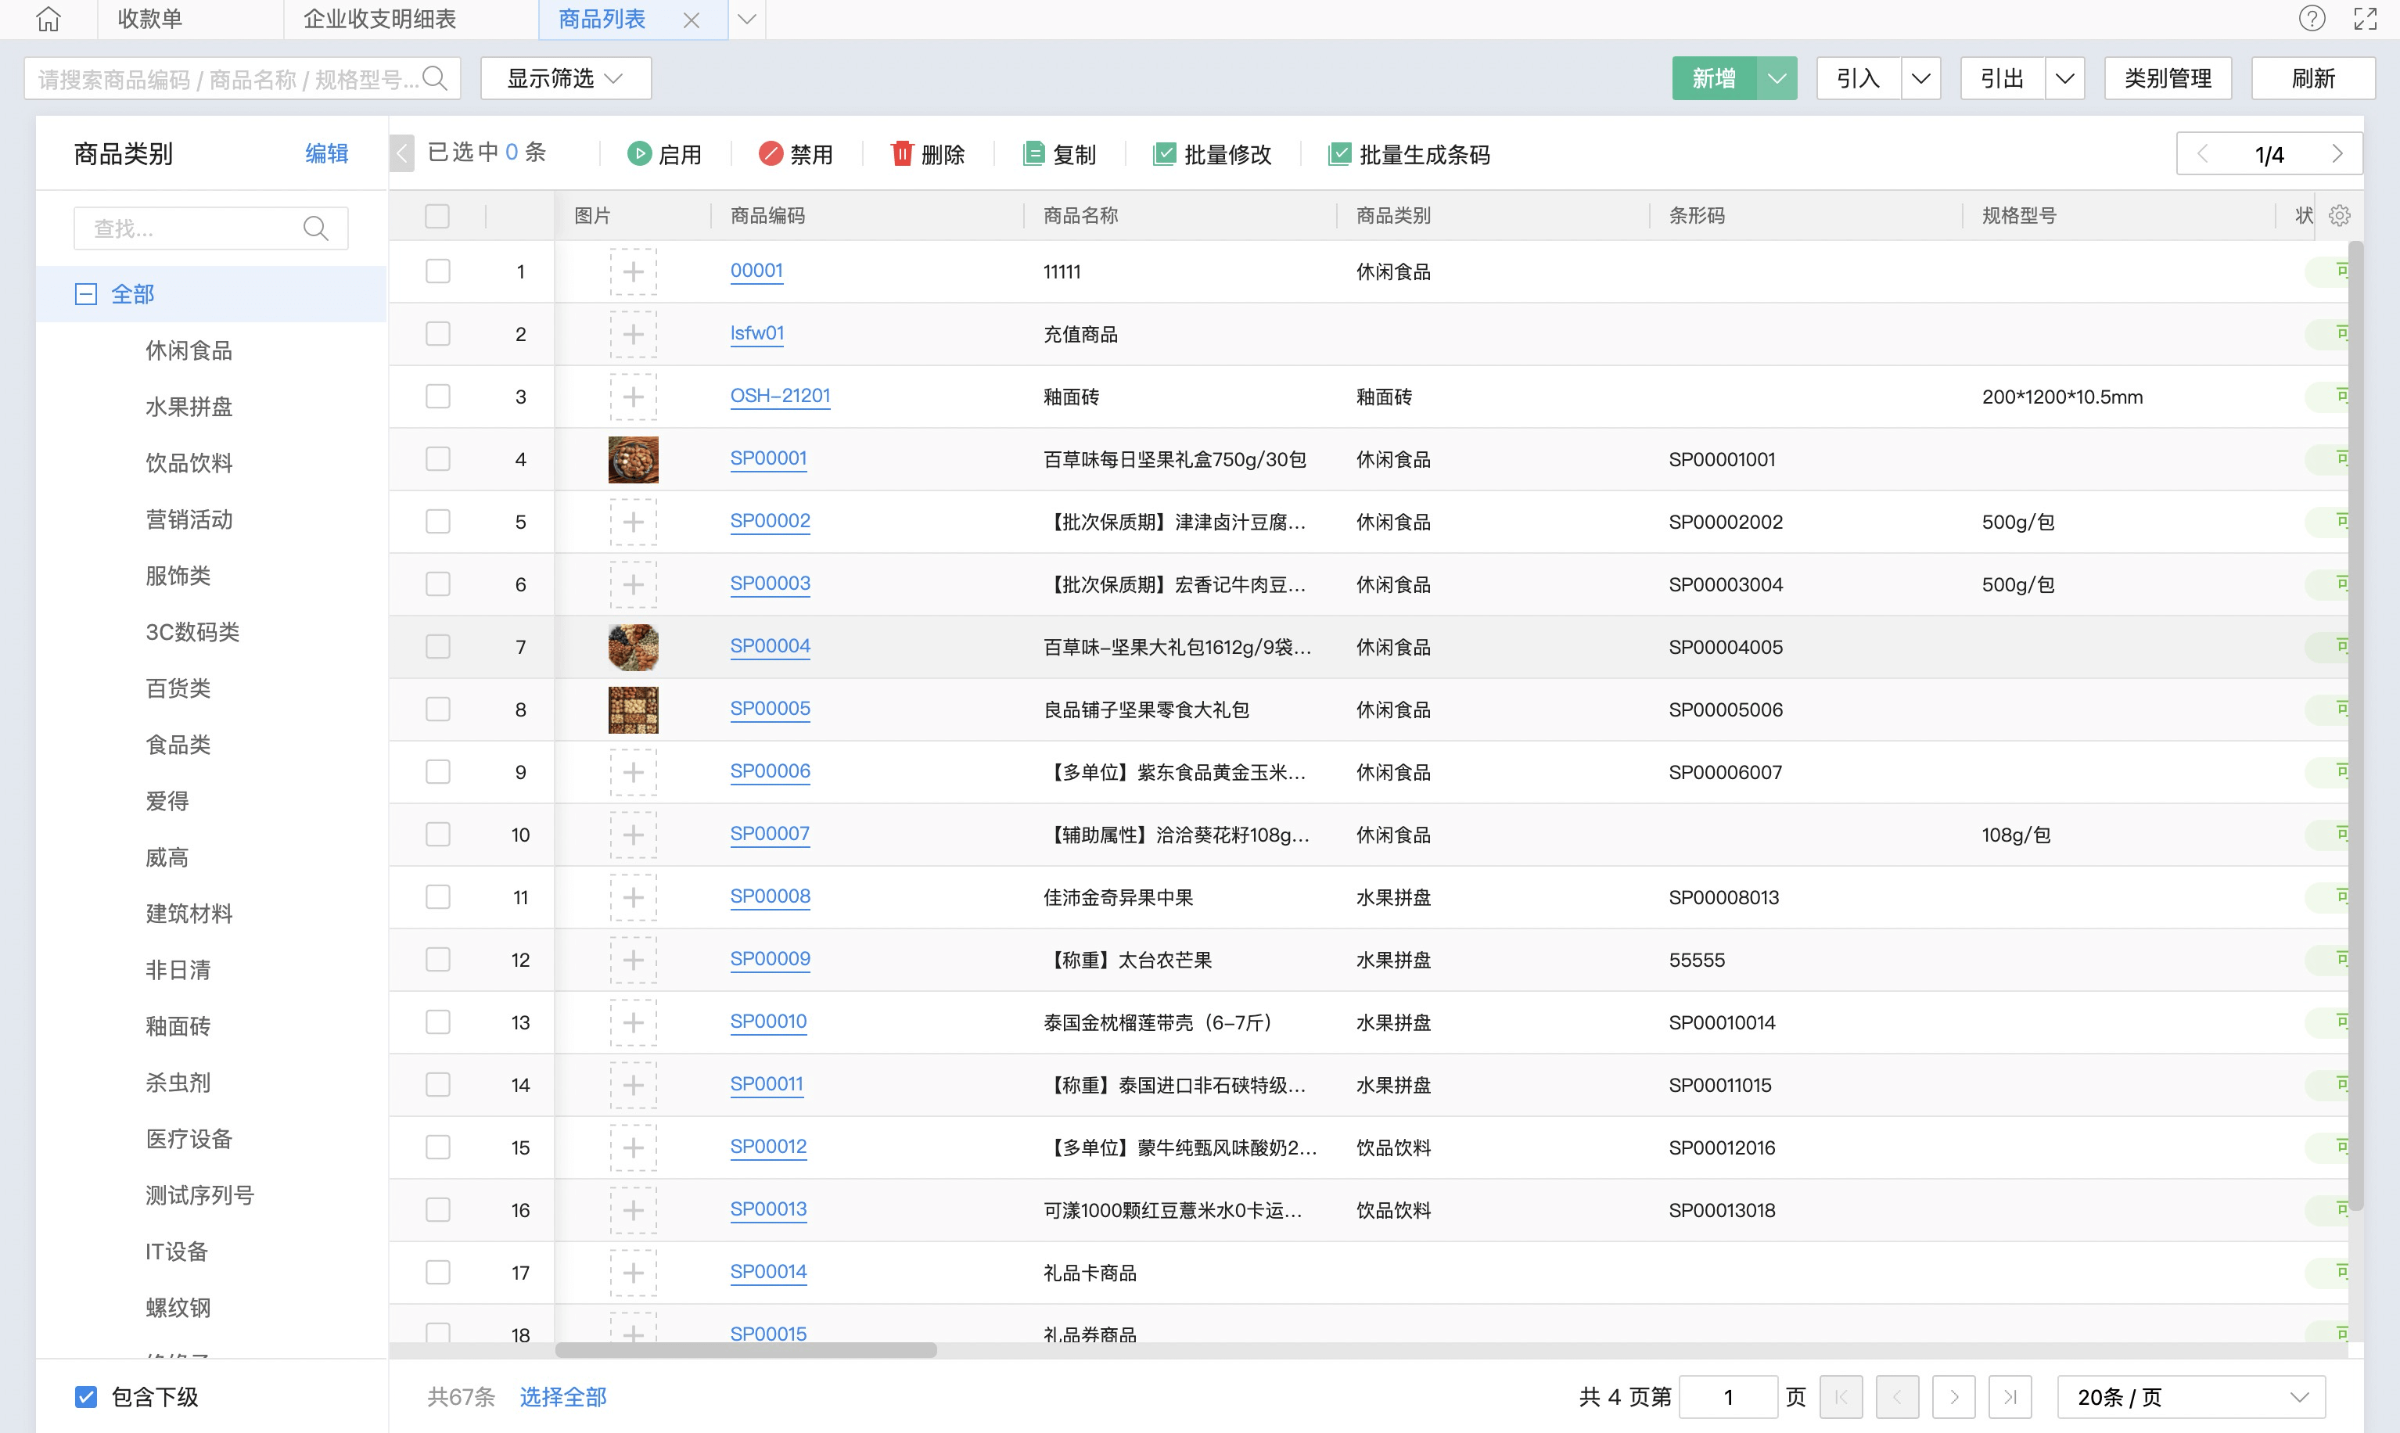Switch to the 收款单 tab

[x=149, y=20]
